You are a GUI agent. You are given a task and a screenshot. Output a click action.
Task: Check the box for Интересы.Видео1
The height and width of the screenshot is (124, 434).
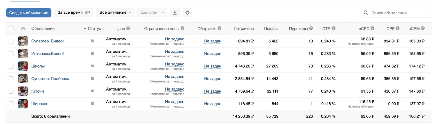[x=11, y=54]
